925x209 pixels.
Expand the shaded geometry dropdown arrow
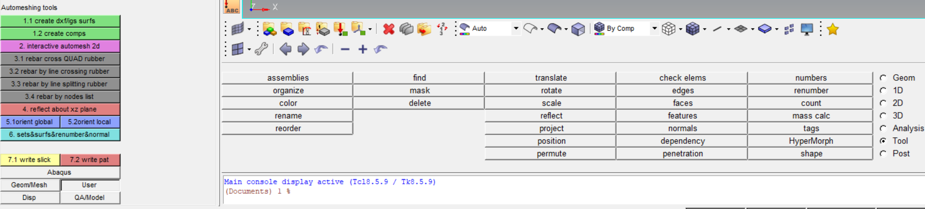coord(566,29)
